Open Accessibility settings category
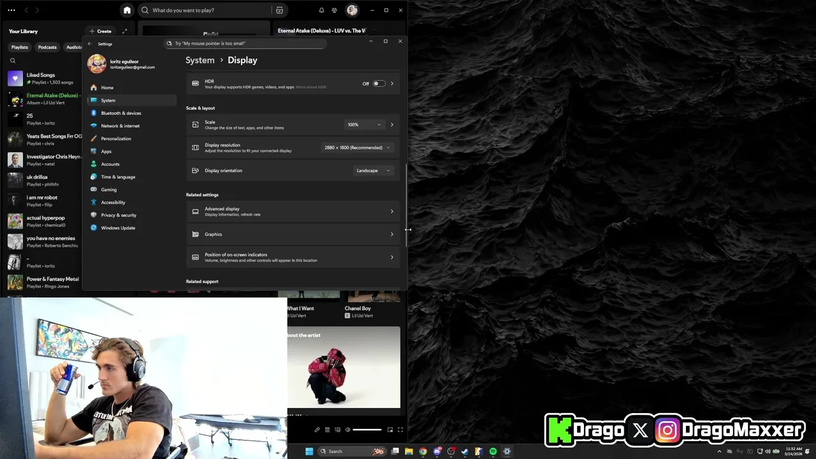The image size is (816, 459). click(132, 202)
